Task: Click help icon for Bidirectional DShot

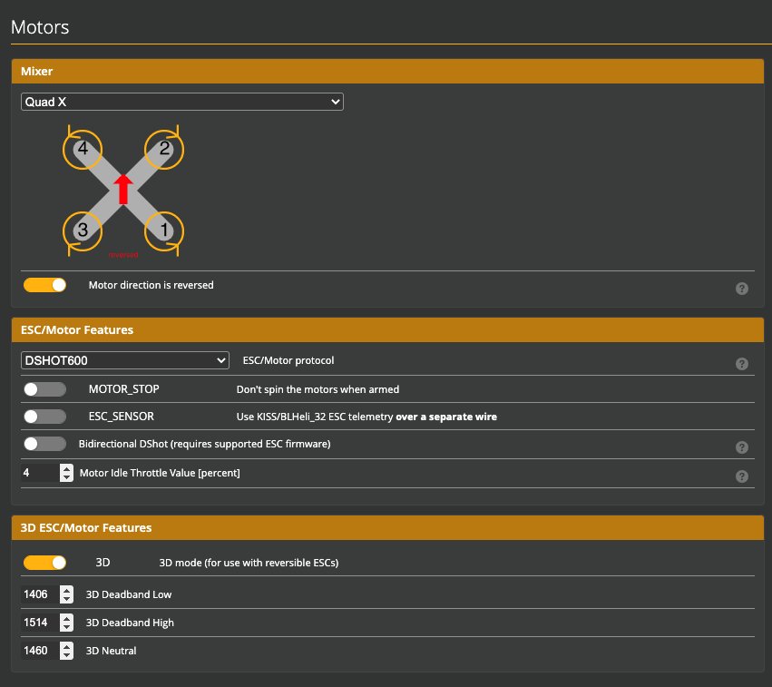Action: click(741, 447)
